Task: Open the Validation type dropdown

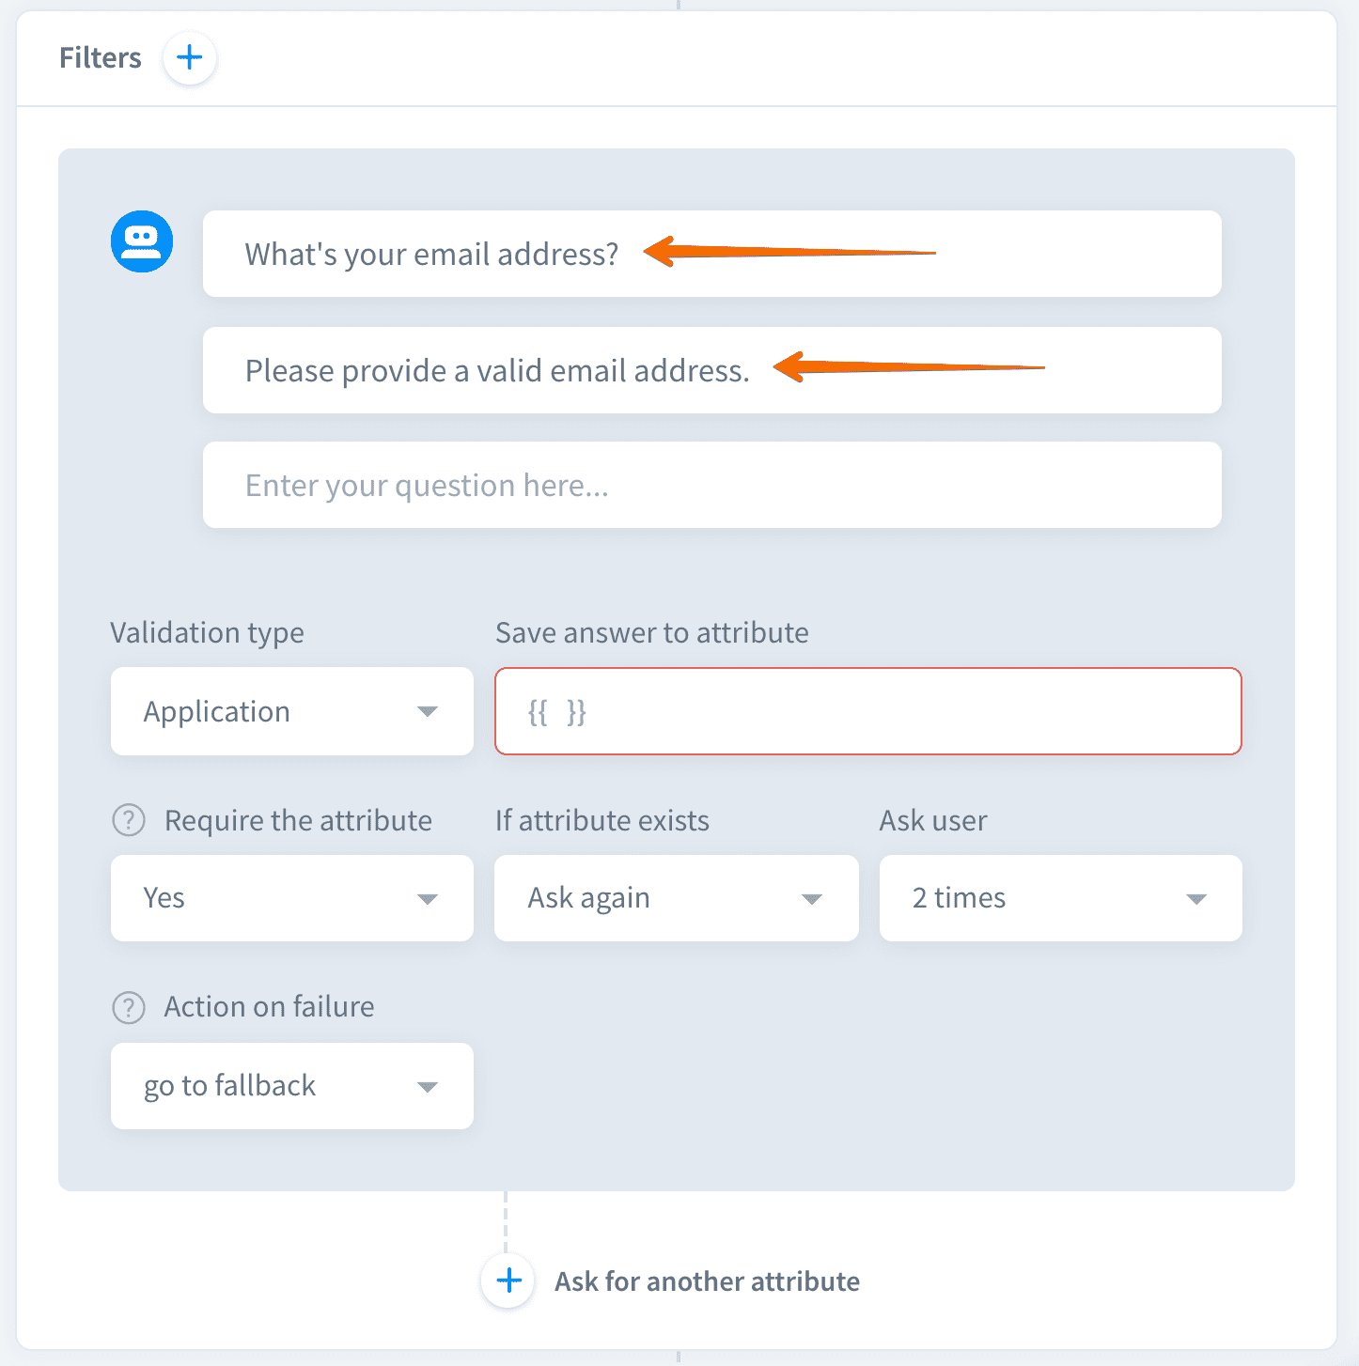Action: pos(291,711)
